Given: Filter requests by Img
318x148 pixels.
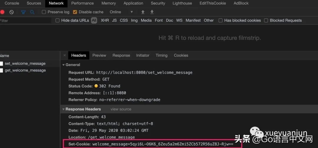Looking at the screenshot, I should 134,21.
